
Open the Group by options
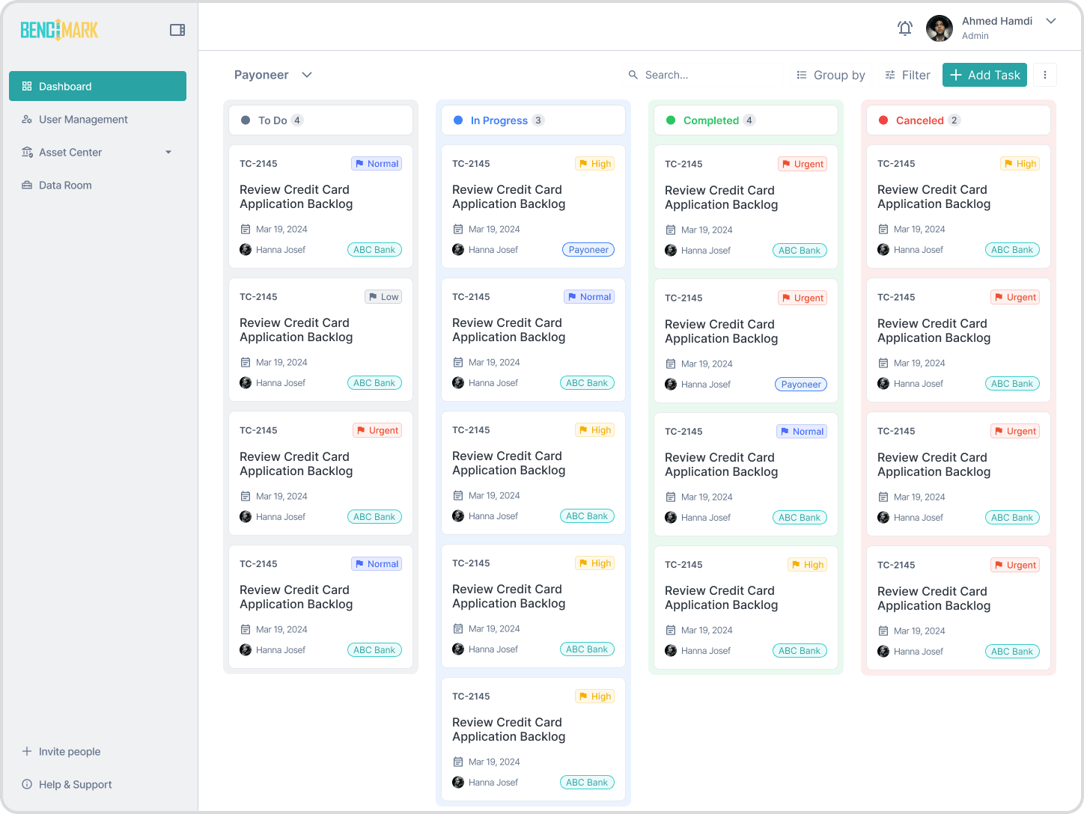pyautogui.click(x=831, y=75)
